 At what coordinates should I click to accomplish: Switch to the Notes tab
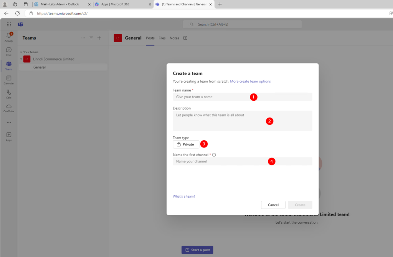point(174,38)
